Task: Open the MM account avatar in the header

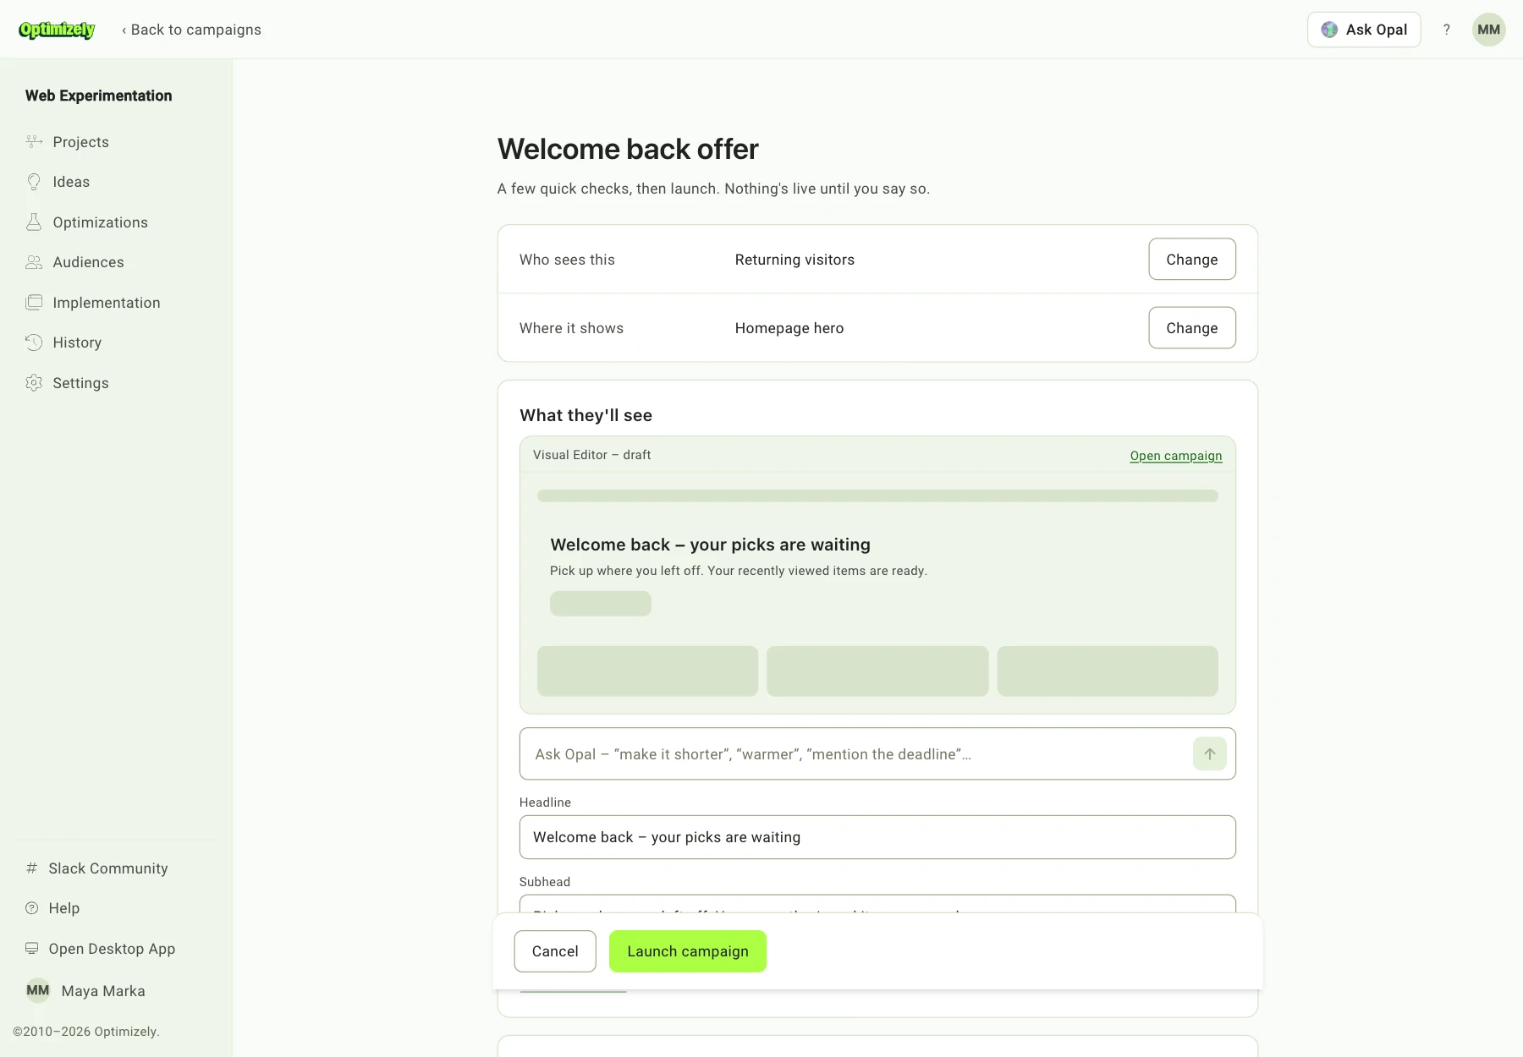Action: point(1488,30)
